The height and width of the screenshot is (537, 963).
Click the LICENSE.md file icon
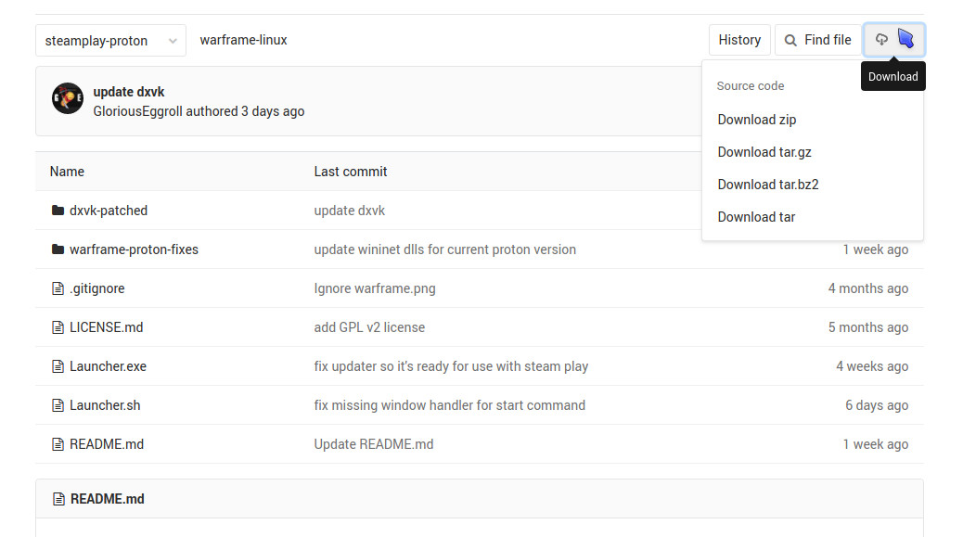tap(58, 327)
